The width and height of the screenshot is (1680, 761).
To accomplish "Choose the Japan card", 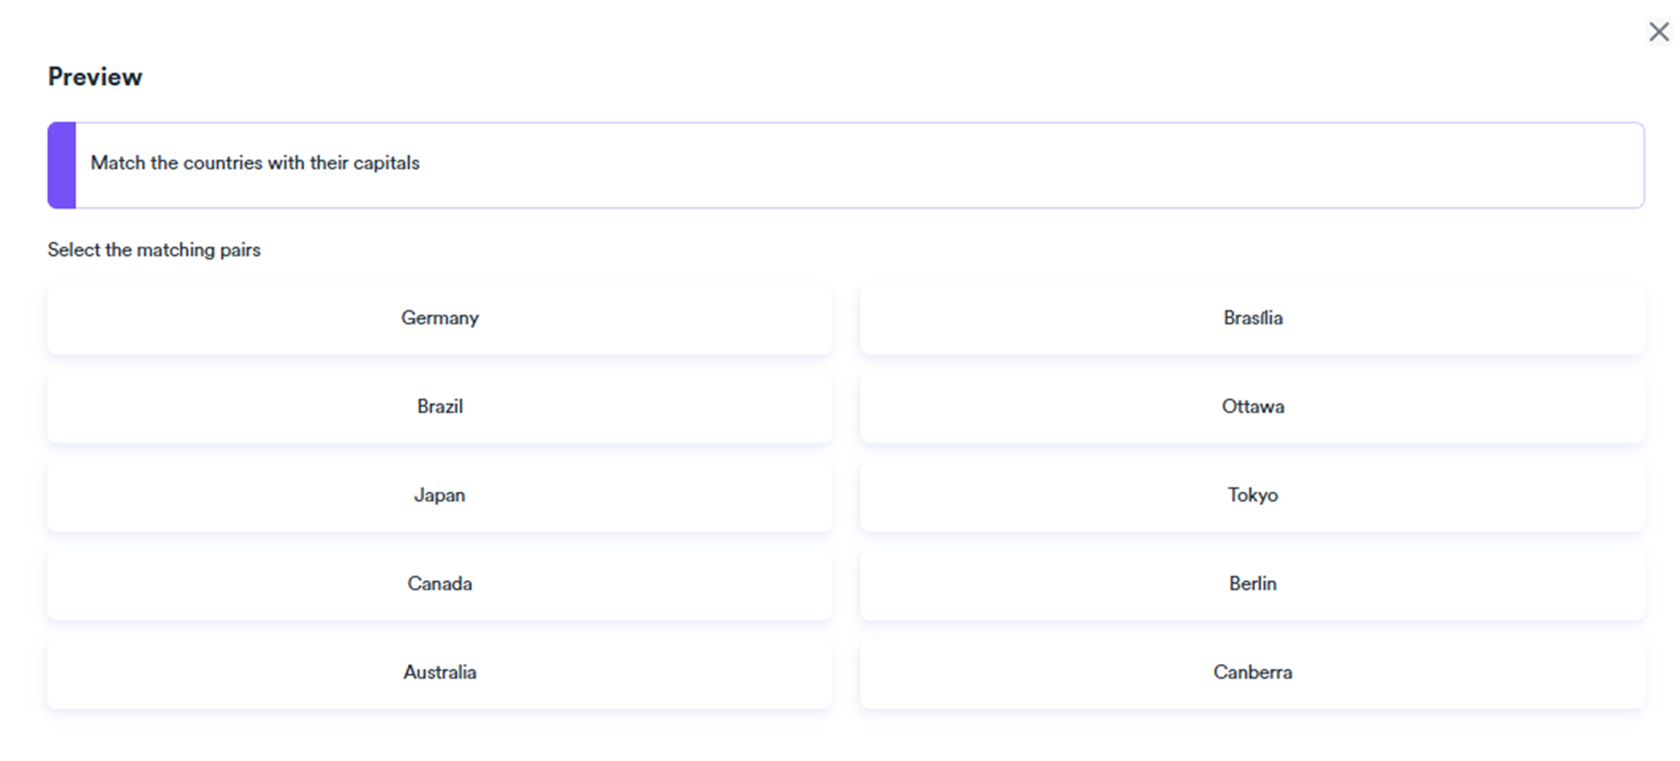I will coord(439,495).
